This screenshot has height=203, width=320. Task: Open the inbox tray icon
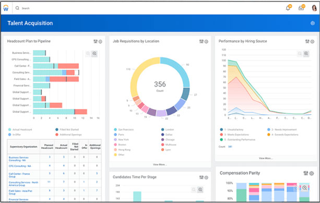[301, 8]
